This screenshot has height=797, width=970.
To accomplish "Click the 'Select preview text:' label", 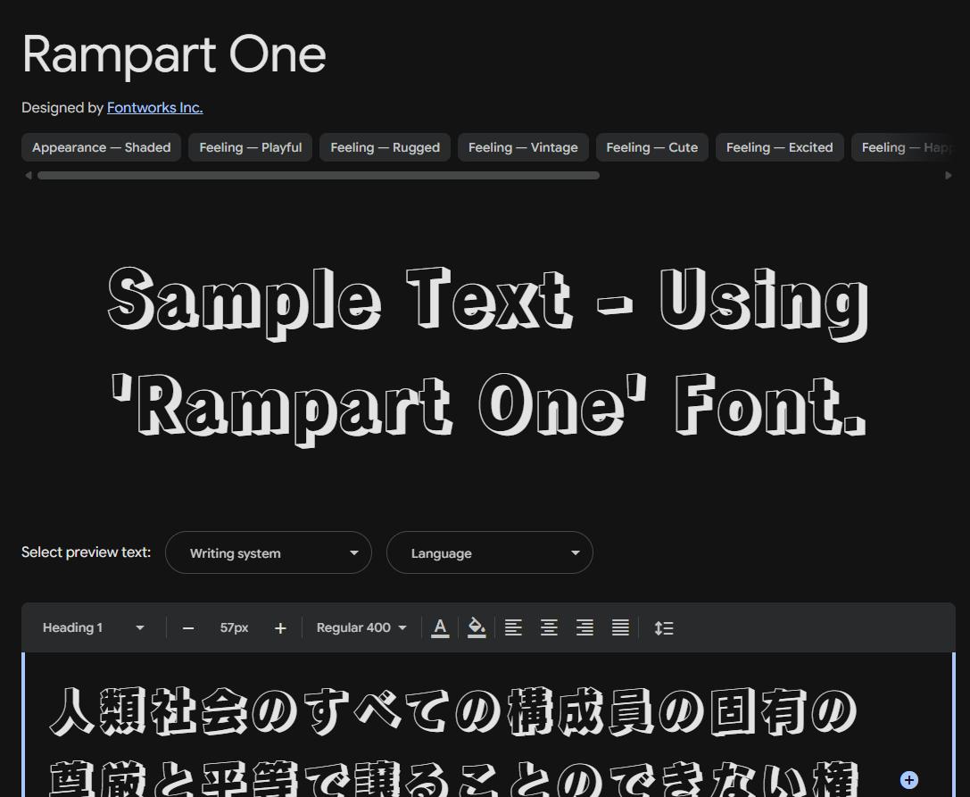I will pyautogui.click(x=86, y=552).
